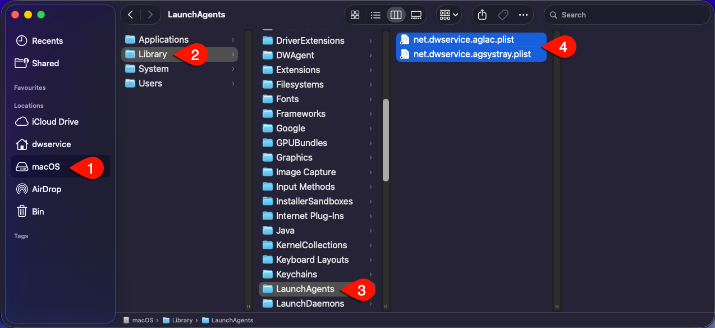
Task: Switch to column view
Action: pos(396,15)
